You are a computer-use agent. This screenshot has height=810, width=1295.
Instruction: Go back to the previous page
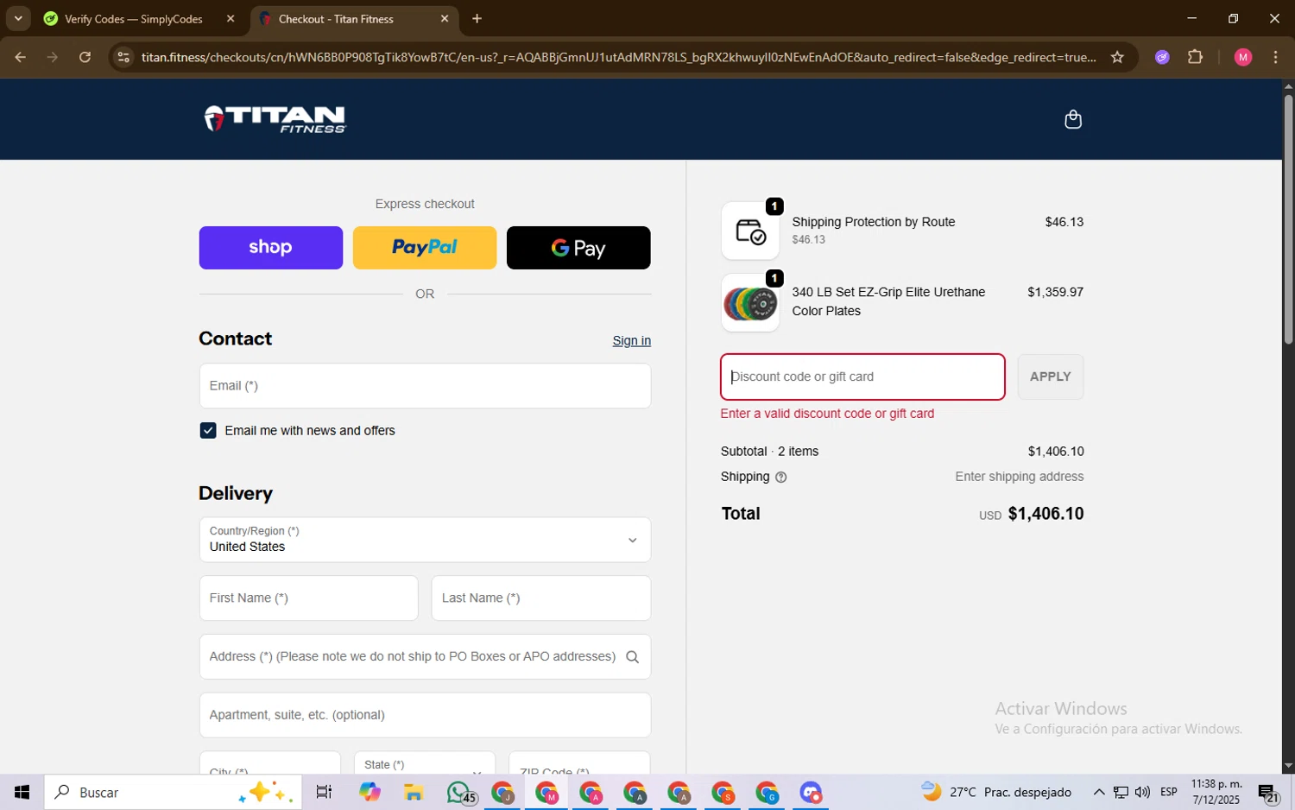pyautogui.click(x=20, y=57)
